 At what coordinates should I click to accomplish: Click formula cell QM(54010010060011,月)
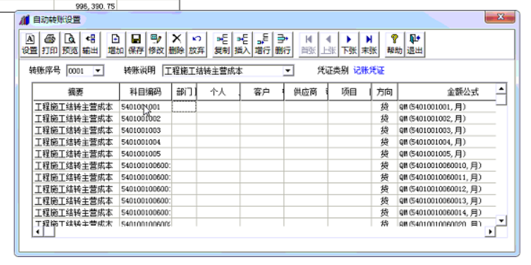point(447,177)
